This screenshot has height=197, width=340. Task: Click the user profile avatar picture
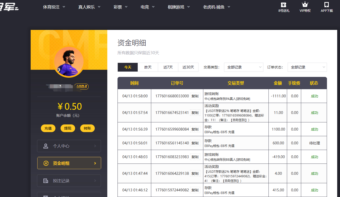[x=69, y=62]
